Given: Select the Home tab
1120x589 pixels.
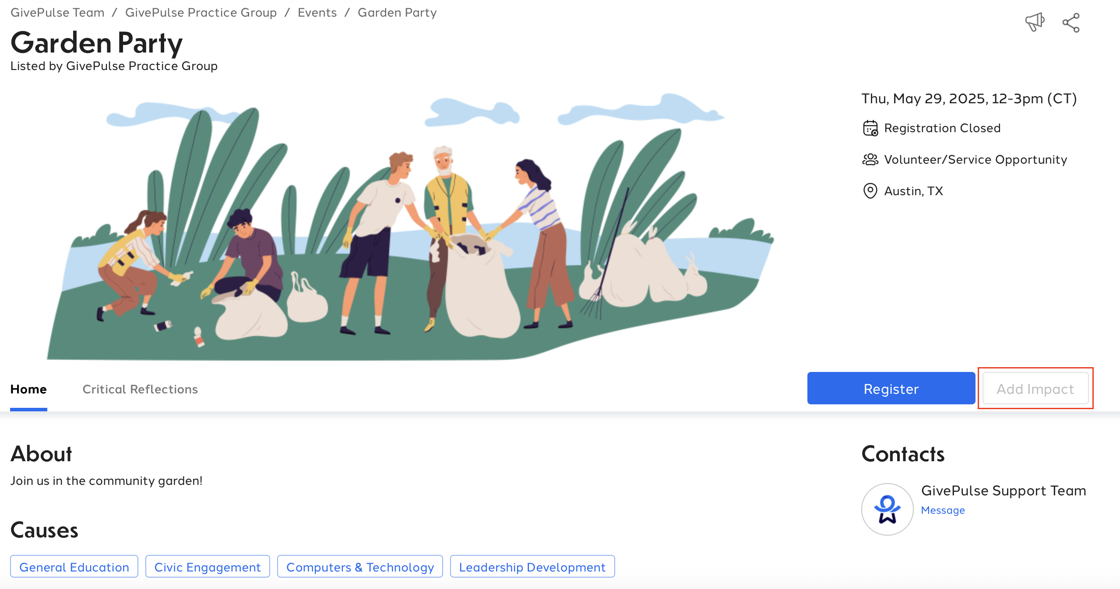Looking at the screenshot, I should [x=28, y=389].
